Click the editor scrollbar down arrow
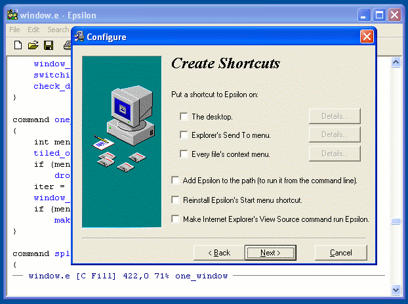The image size is (408, 304). [x=396, y=290]
